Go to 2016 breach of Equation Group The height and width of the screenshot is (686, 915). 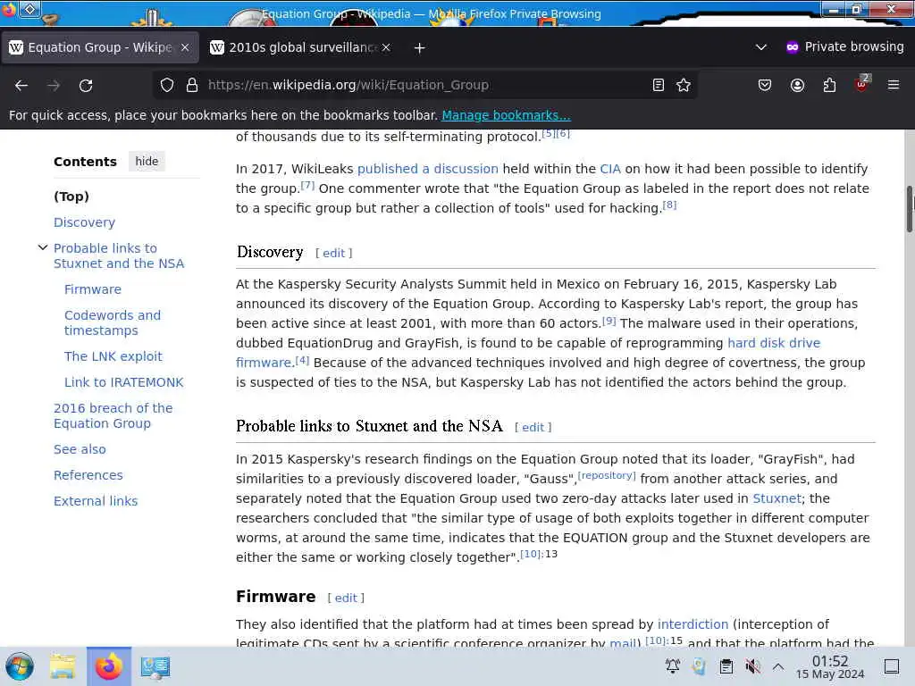pyautogui.click(x=113, y=416)
